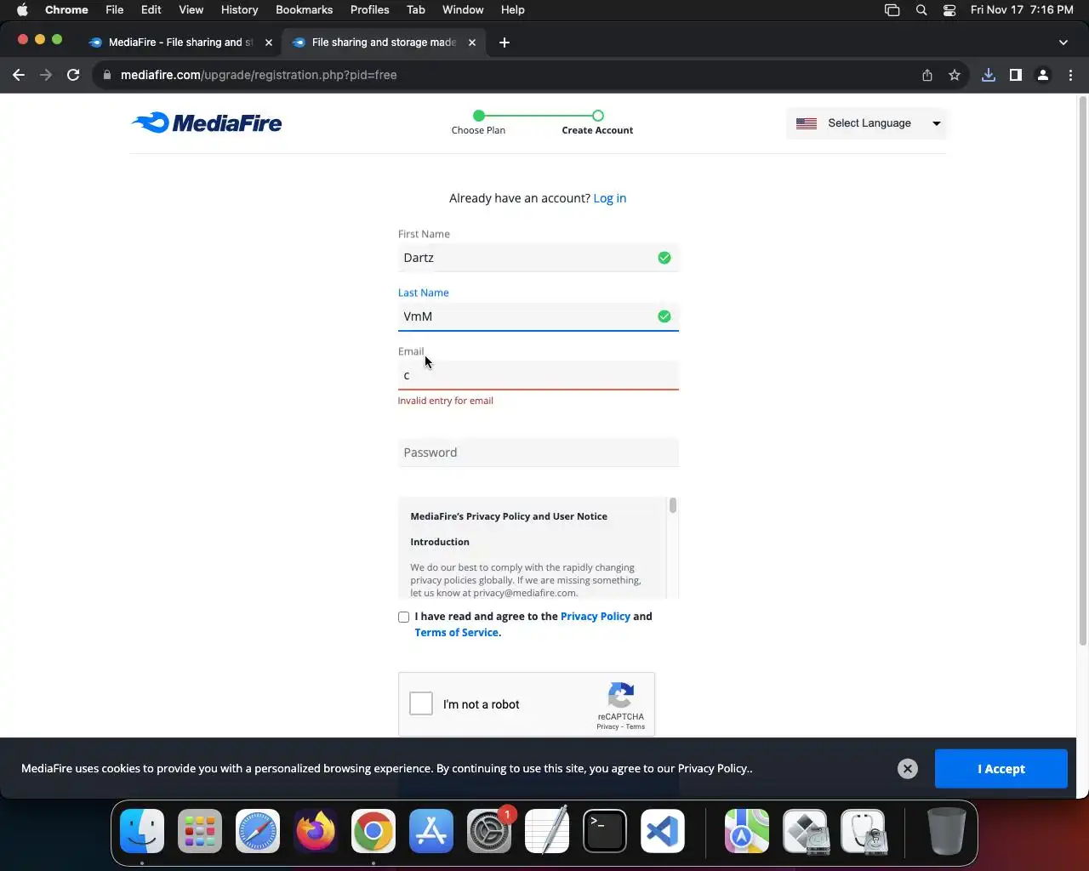
Task: Open Control Center in the menu bar
Action: 949,10
